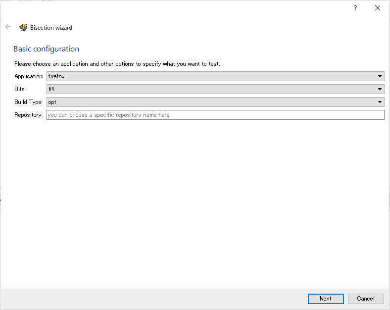Click the Basic configuration heading

pos(46,49)
